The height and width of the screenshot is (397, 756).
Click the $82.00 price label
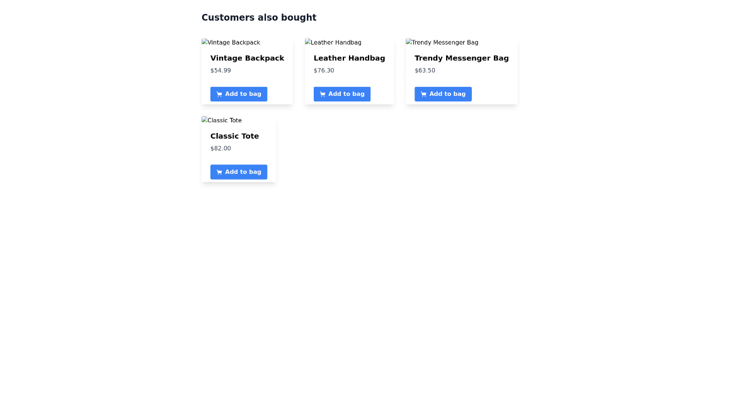tap(220, 148)
